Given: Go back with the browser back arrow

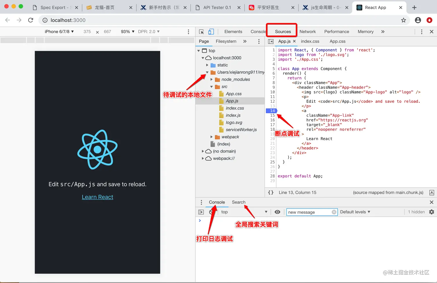Looking at the screenshot, I should coord(8,20).
